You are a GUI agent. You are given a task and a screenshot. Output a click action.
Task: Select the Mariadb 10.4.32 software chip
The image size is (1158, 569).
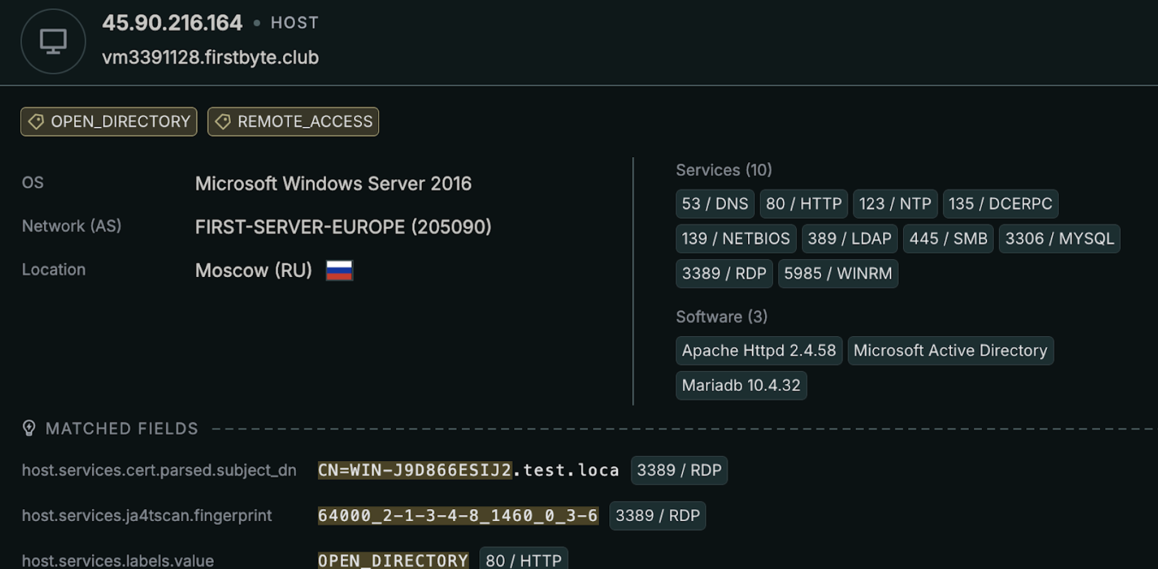pyautogui.click(x=740, y=385)
